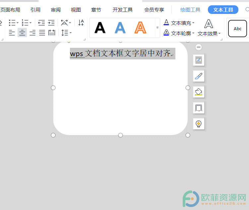Image resolution: width=249 pixels, height=210 pixels.
Task: Click the shape outline icon
Action: (x=199, y=108)
